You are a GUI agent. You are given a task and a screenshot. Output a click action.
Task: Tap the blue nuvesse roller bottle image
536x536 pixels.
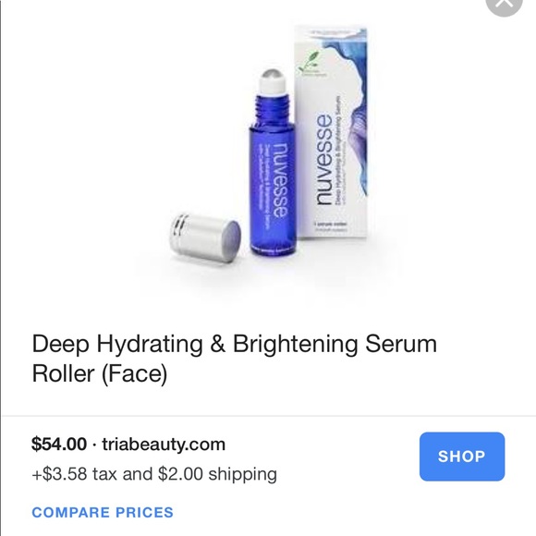coord(273,163)
